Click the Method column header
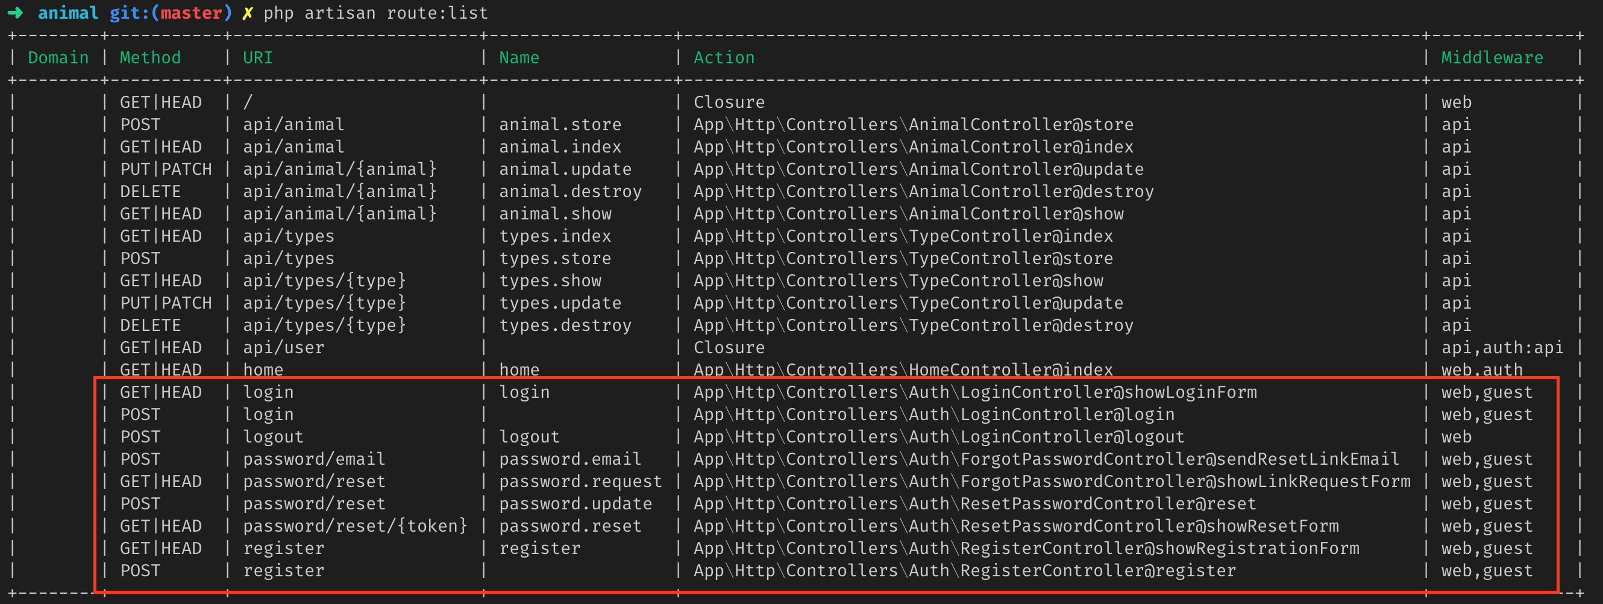The width and height of the screenshot is (1603, 604). (150, 58)
